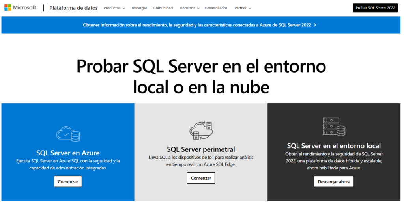Click the SQL Server en Azure cloud database icon
This screenshot has width=404, height=203.
tap(68, 134)
